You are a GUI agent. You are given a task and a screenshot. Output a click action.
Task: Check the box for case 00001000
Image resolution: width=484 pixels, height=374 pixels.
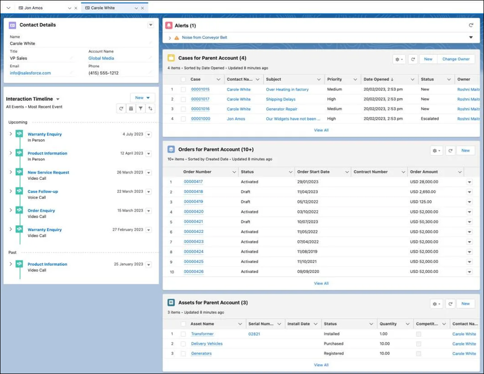[184, 118]
